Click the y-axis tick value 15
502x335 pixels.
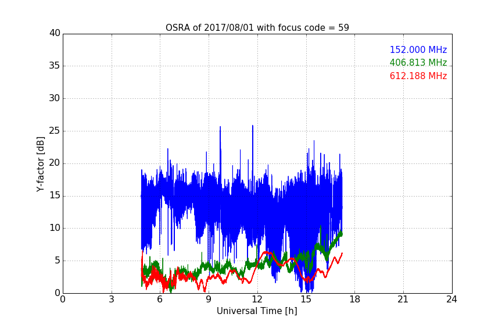(55, 195)
